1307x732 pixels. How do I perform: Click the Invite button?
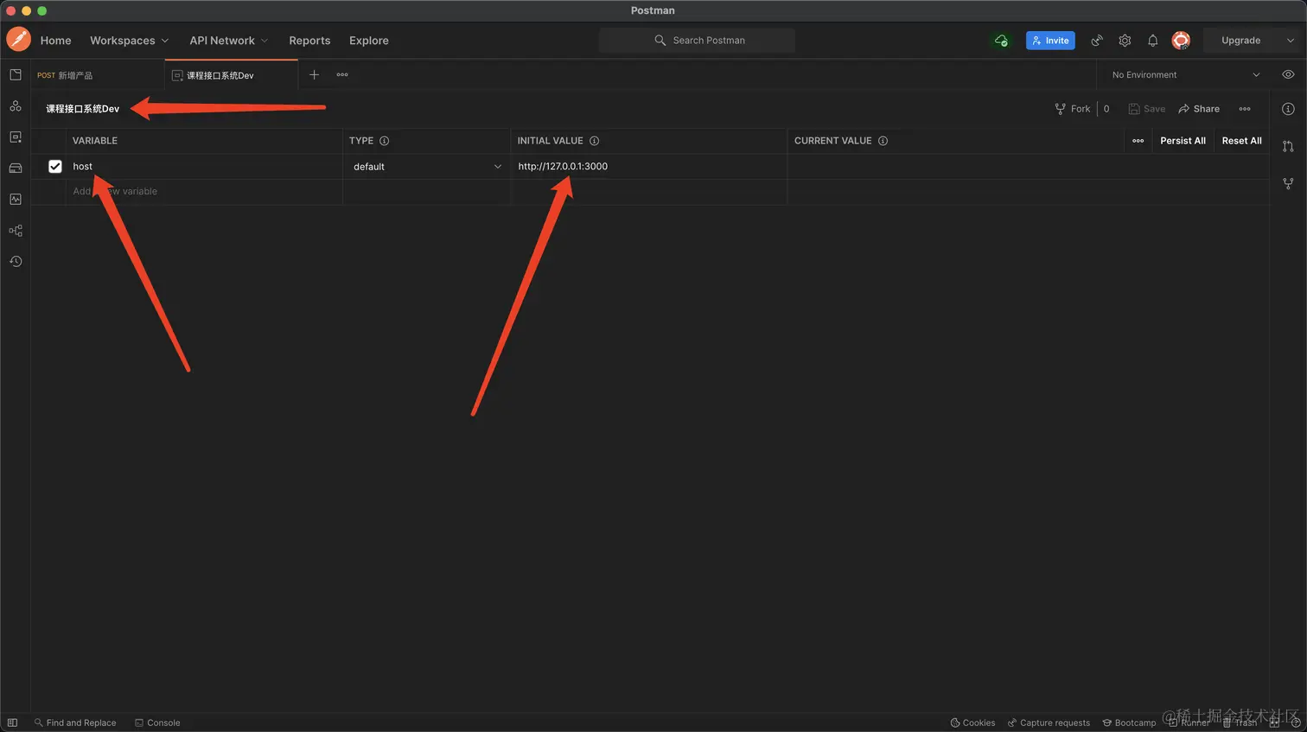[1050, 41]
